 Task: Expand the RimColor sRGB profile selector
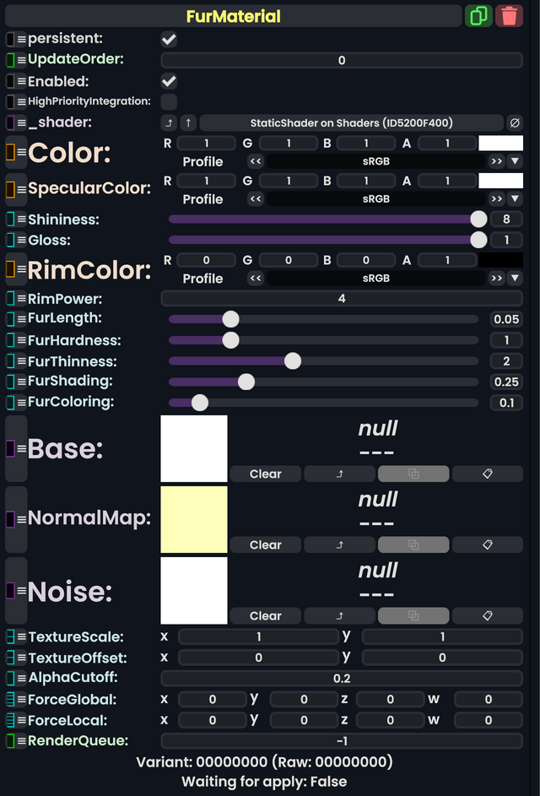(x=516, y=279)
